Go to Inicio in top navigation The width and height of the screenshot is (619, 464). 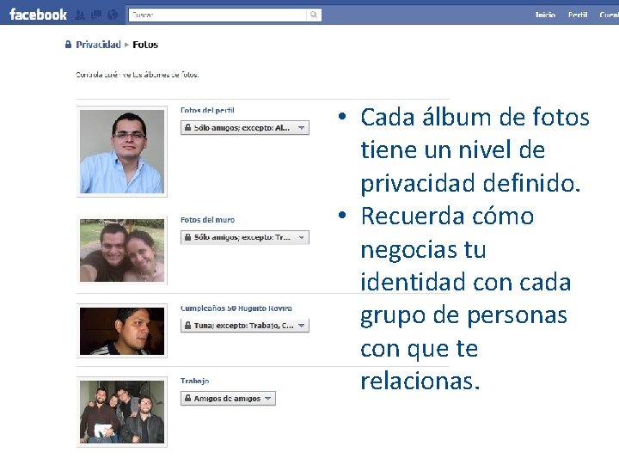click(x=545, y=15)
